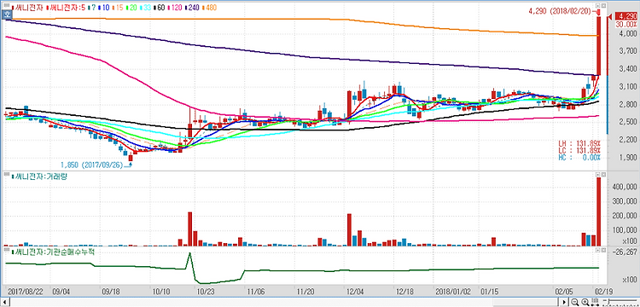The width and height of the screenshot is (640, 307).
Task: Click the 1,850 (2017/09/26) low label
Action: tap(92, 165)
